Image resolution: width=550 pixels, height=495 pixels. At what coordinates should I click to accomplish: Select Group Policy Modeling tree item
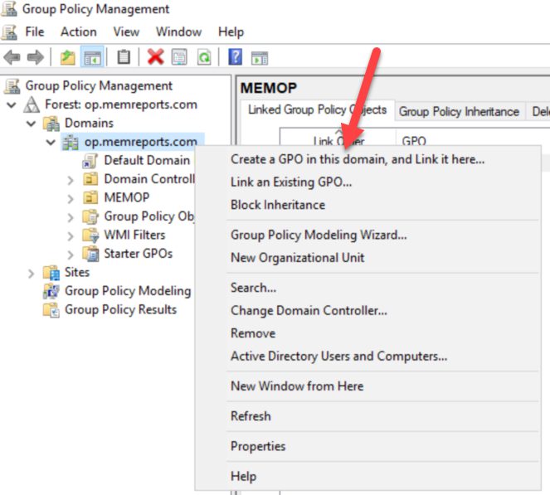[x=128, y=291]
